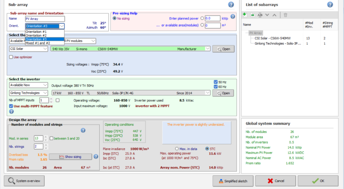This screenshot has width=344, height=189.
Task: Open help for List of subarrays
Action: [x=330, y=4]
